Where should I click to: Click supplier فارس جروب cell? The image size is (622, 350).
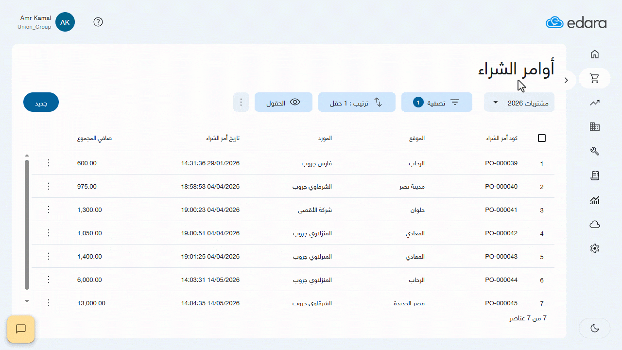[317, 163]
